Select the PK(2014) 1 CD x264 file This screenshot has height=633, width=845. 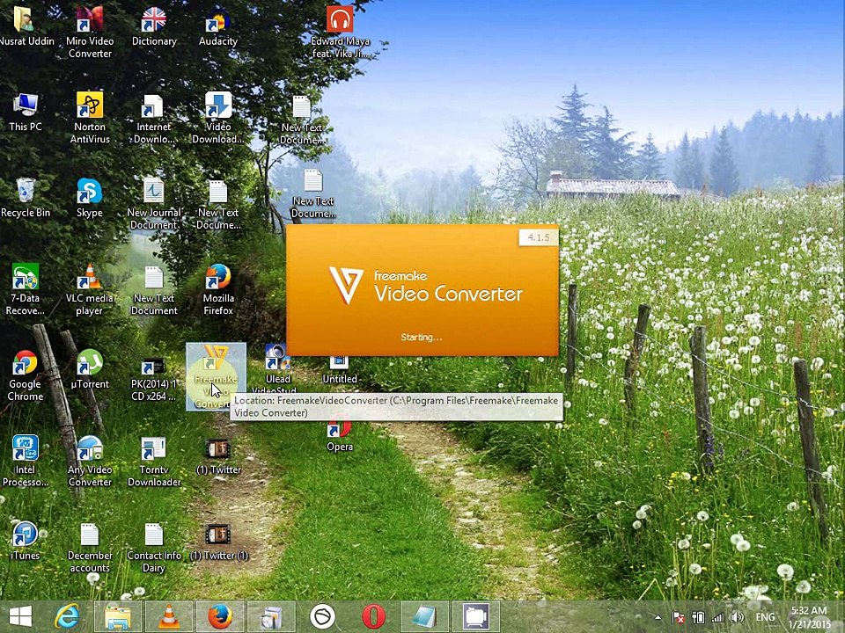tap(153, 381)
